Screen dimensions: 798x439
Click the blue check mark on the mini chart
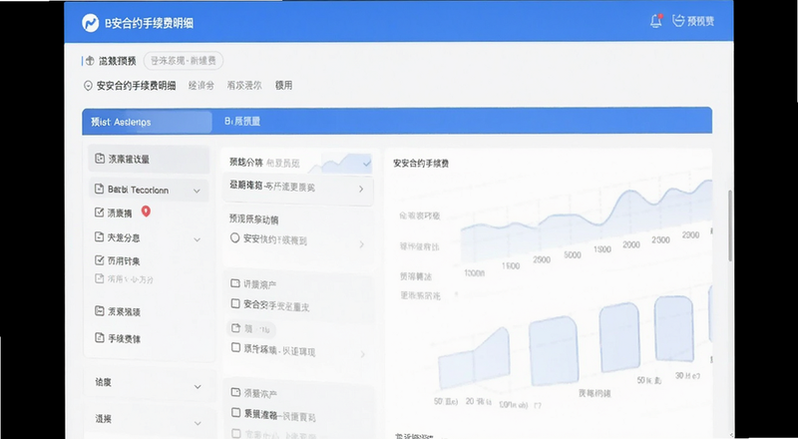pyautogui.click(x=367, y=164)
